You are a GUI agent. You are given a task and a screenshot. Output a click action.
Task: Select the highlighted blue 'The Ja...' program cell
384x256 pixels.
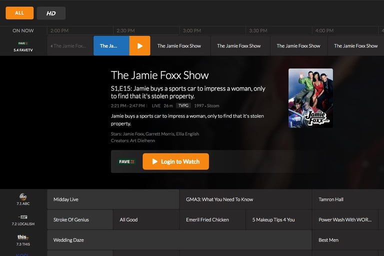point(111,46)
